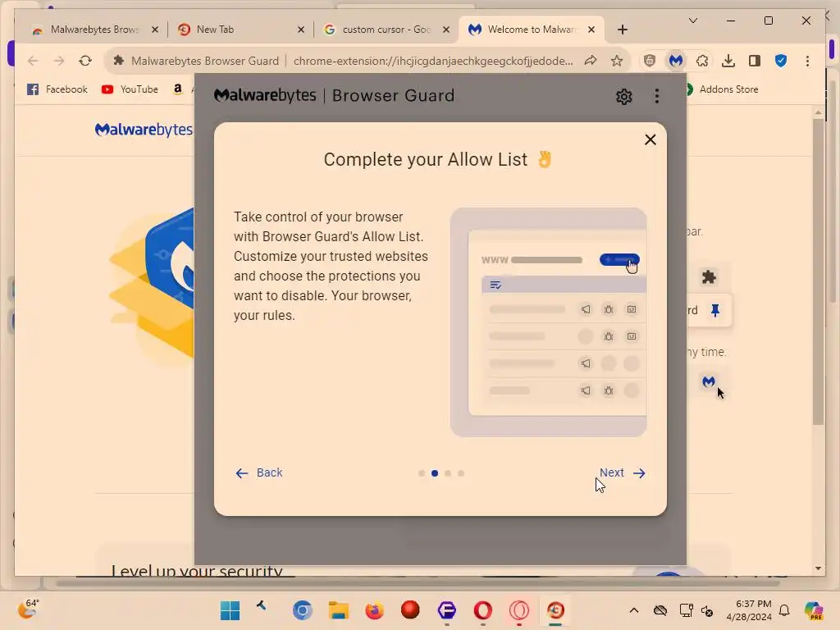Select the Welcome to Malwarebytes tab

click(x=531, y=30)
